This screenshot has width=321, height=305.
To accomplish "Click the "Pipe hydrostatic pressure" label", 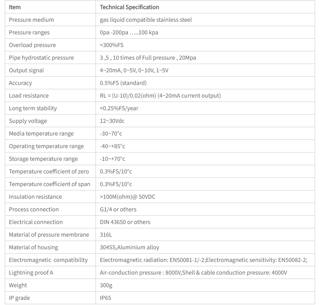I will [41, 58].
